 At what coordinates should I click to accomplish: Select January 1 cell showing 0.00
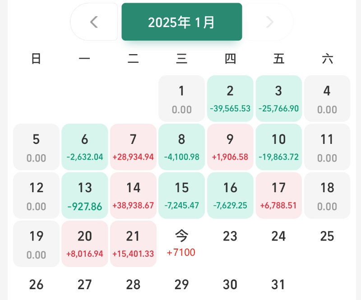182,98
